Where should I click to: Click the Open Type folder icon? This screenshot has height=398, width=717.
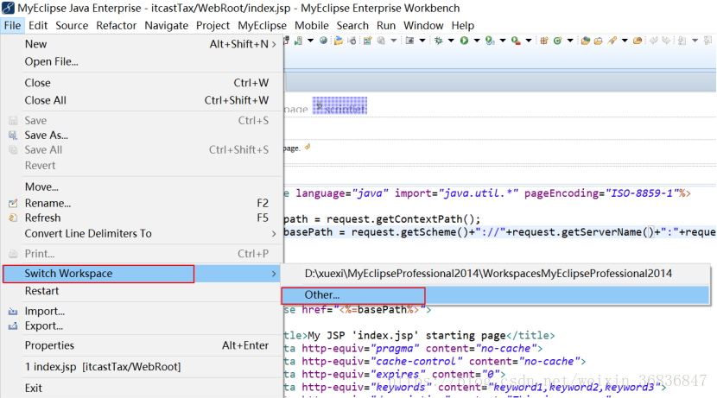(x=586, y=41)
